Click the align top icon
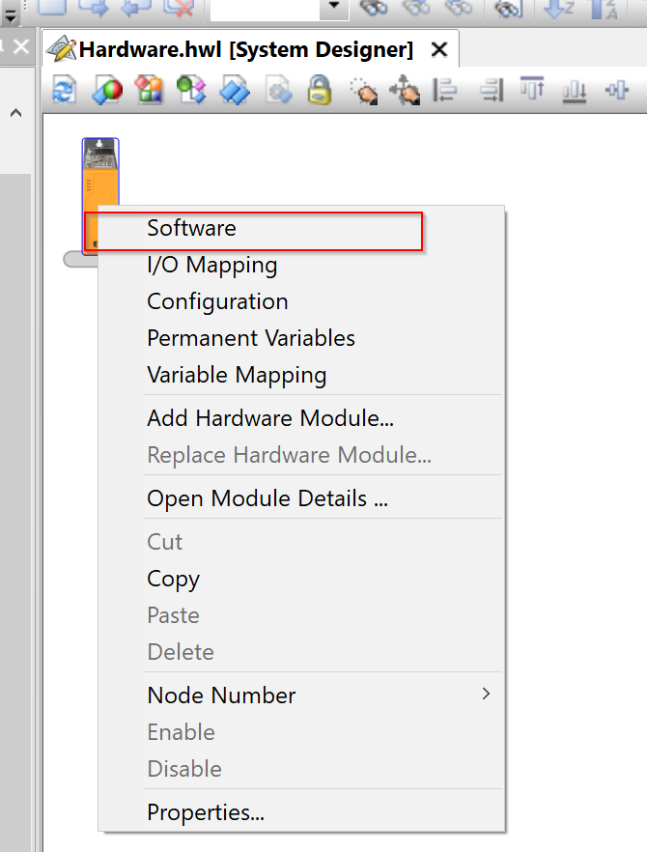This screenshot has width=647, height=852. [x=532, y=89]
